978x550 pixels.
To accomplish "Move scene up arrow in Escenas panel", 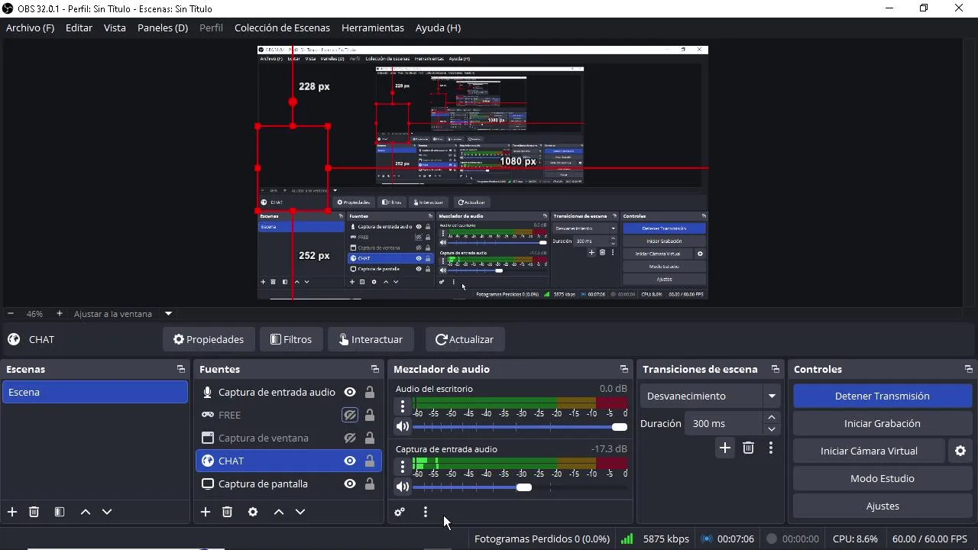I will tap(86, 512).
